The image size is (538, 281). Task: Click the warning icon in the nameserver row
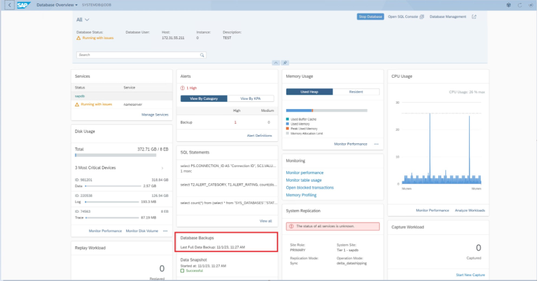tap(77, 104)
